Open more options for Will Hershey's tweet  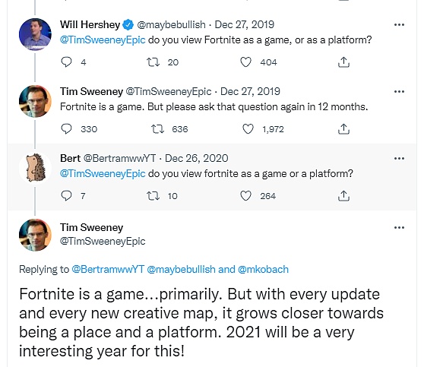[x=399, y=25]
